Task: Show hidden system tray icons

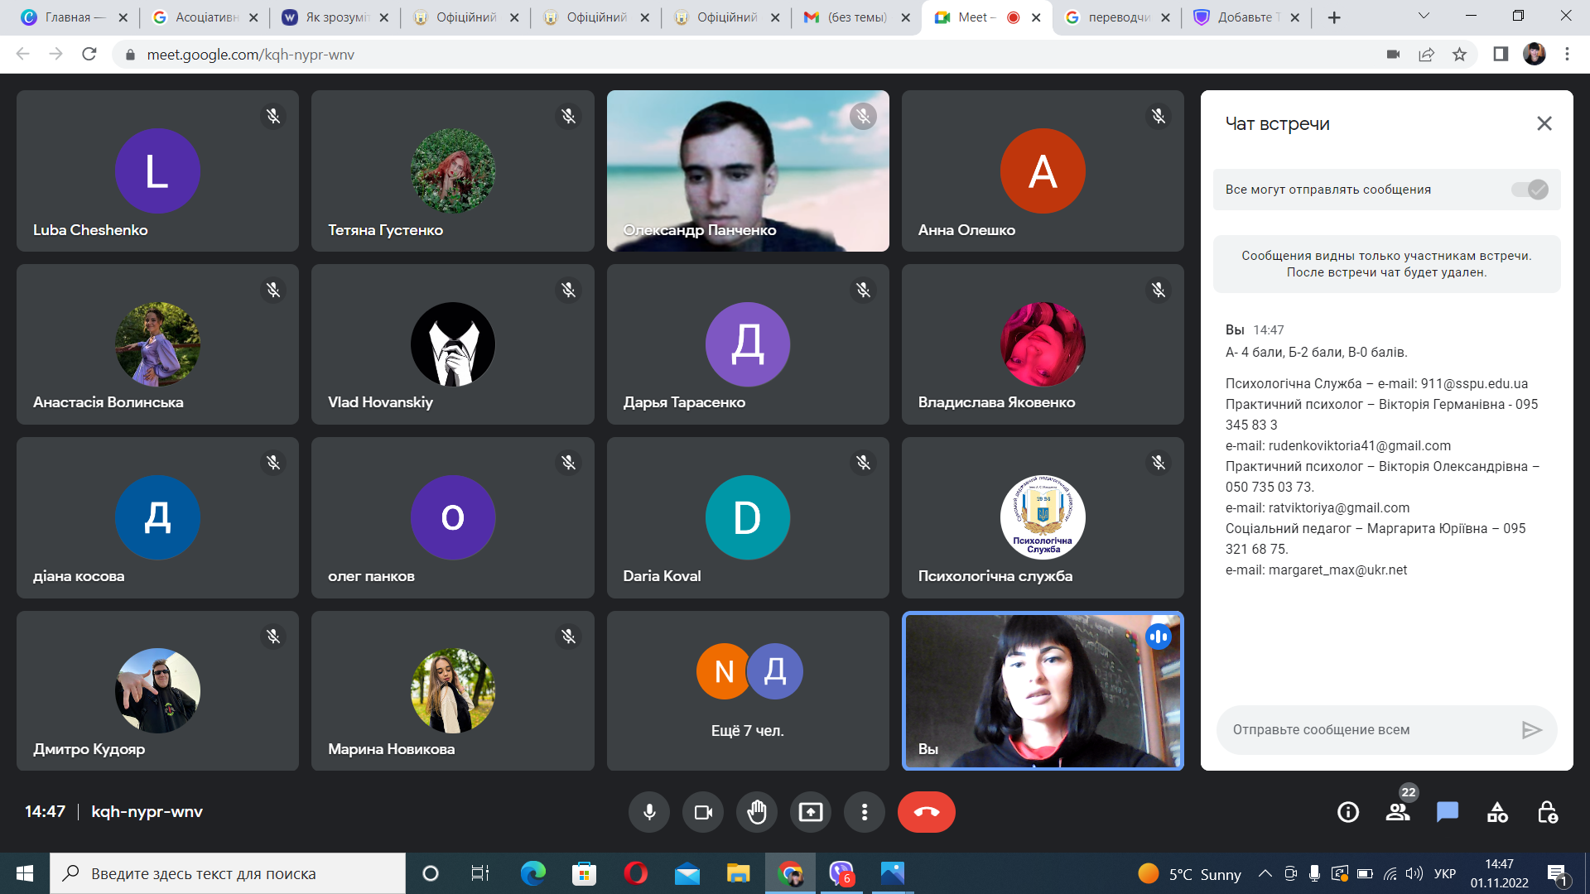Action: [1265, 873]
